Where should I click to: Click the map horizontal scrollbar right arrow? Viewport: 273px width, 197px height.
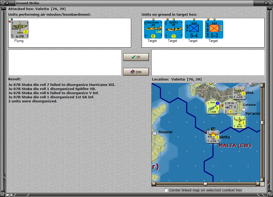(x=258, y=184)
